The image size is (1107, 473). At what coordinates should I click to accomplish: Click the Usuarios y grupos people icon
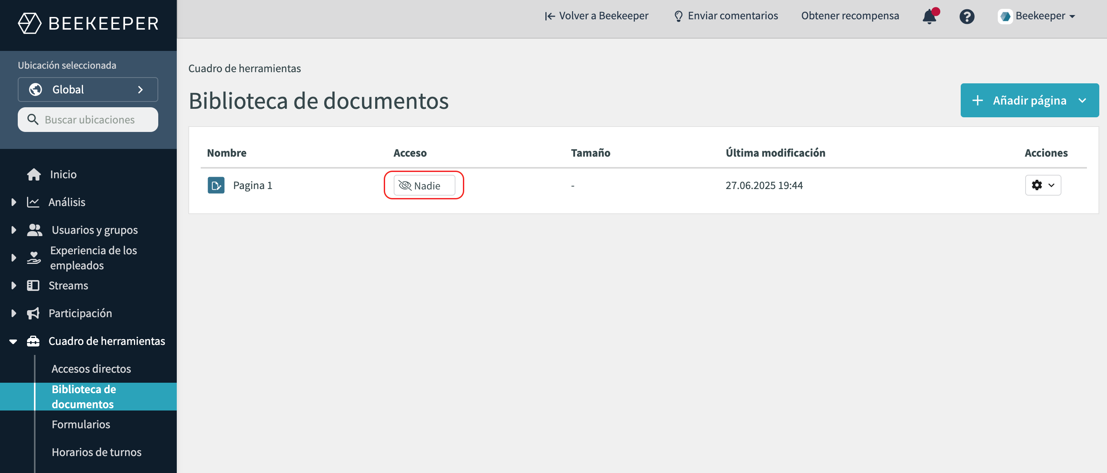pyautogui.click(x=34, y=230)
